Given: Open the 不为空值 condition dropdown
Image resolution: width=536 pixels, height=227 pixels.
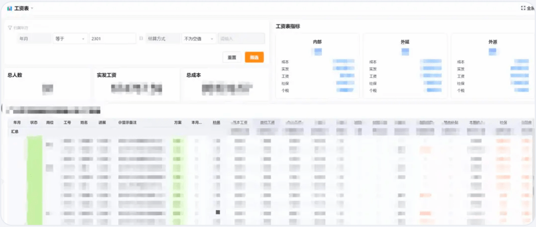Looking at the screenshot, I should pyautogui.click(x=199, y=39).
